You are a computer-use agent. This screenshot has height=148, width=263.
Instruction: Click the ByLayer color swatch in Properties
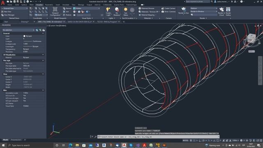[x=24, y=36]
